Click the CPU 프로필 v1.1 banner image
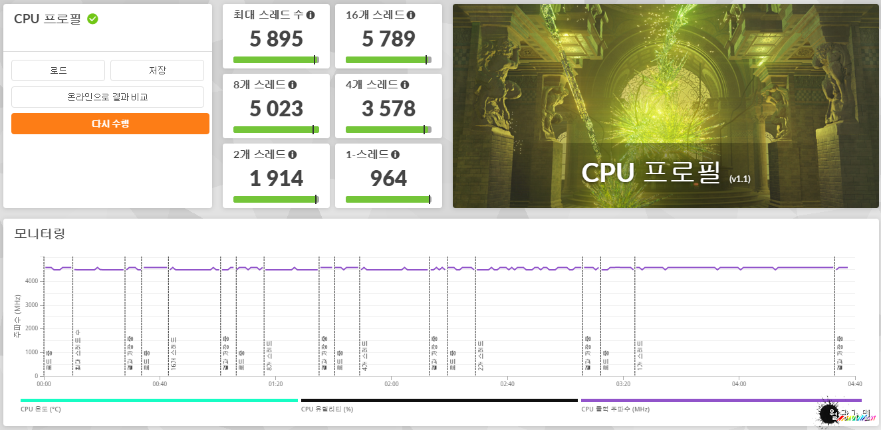This screenshot has width=881, height=430. pyautogui.click(x=666, y=106)
